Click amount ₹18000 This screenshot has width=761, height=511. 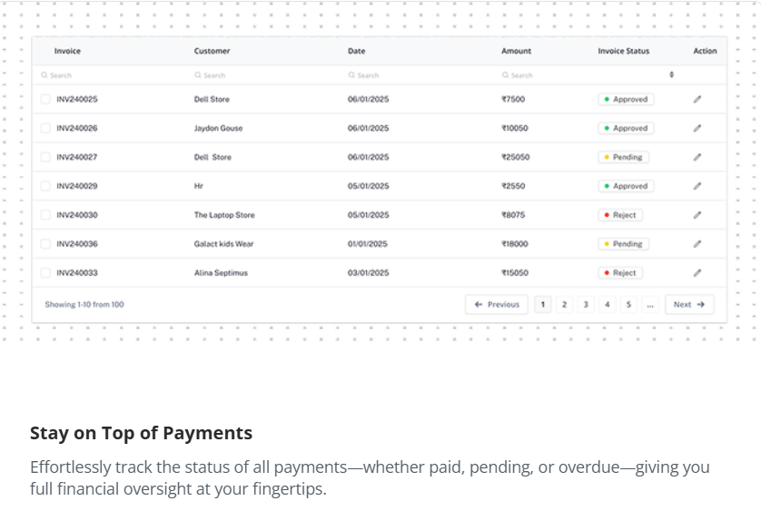pyautogui.click(x=515, y=243)
